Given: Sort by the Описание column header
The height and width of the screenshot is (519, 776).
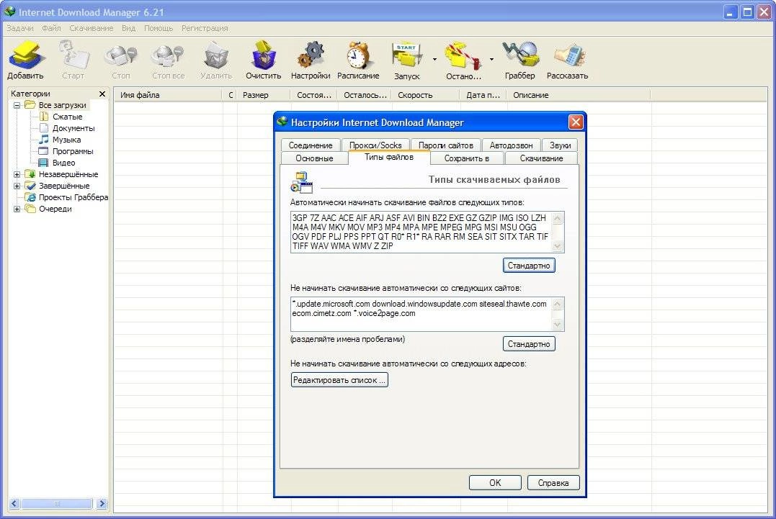Looking at the screenshot, I should coord(579,95).
